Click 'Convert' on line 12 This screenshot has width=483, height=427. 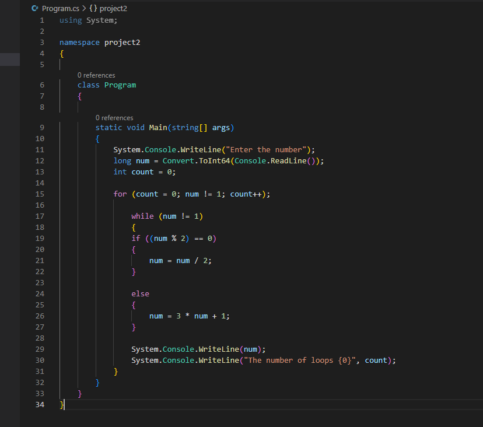click(178, 161)
